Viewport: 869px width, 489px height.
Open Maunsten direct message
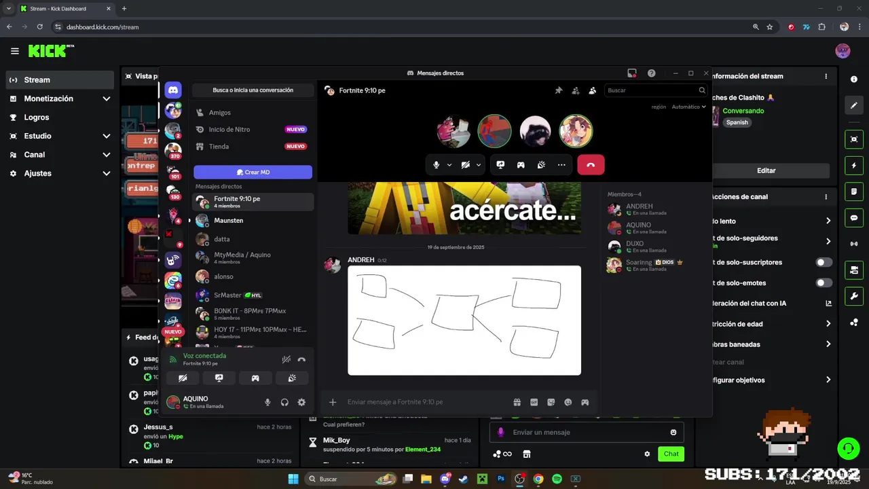(x=253, y=220)
